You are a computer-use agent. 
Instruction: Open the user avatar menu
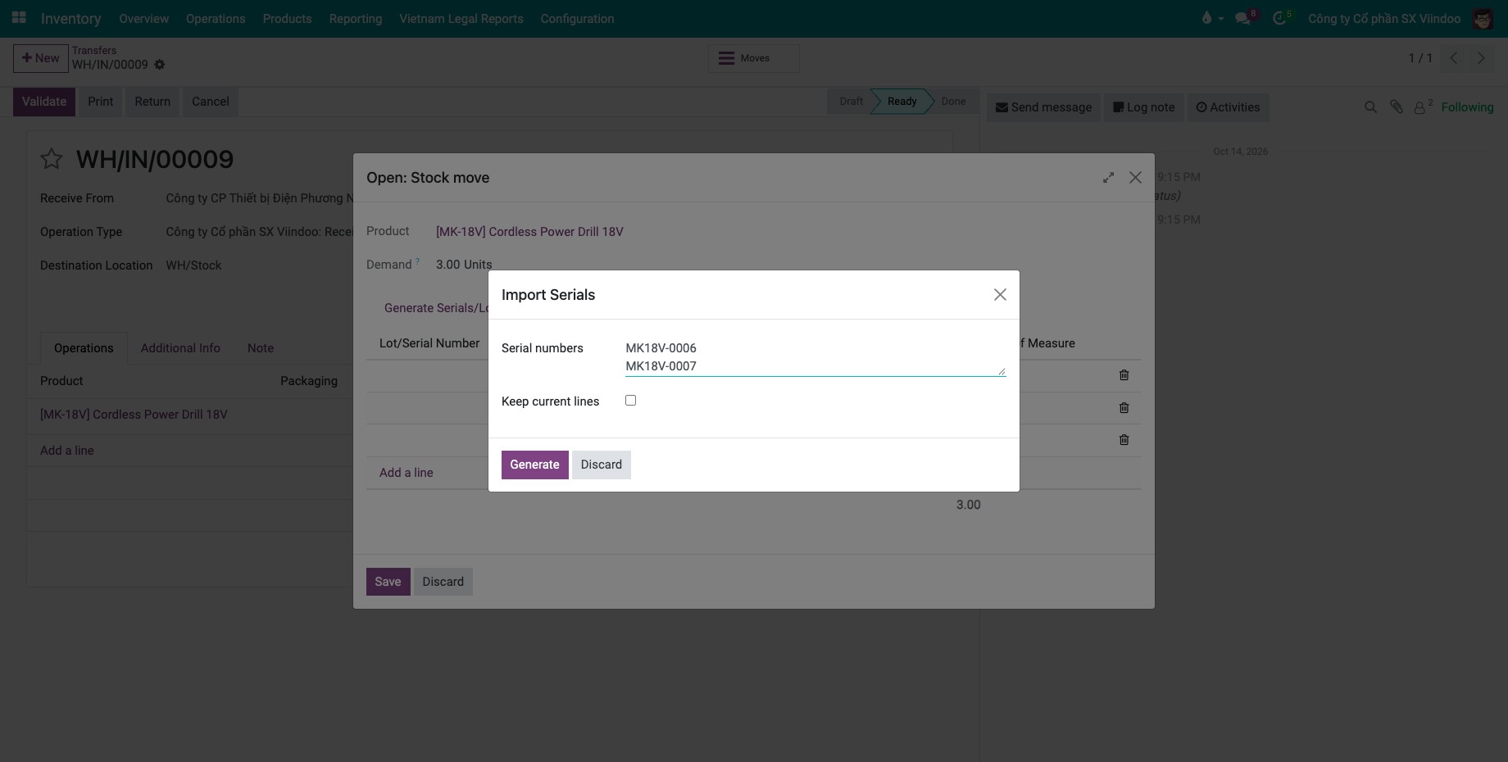[x=1483, y=18]
